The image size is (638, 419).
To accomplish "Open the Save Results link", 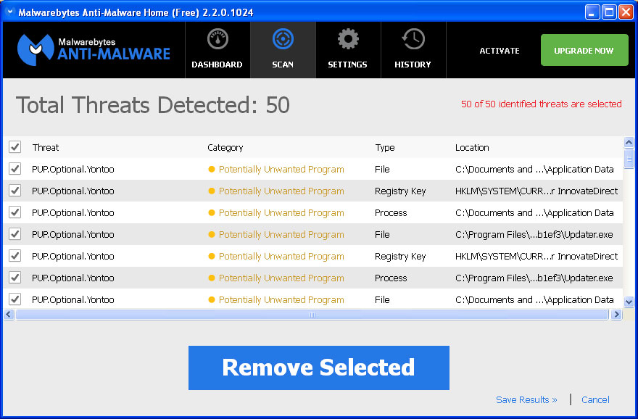I will 526,399.
